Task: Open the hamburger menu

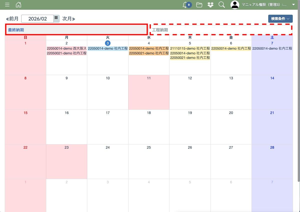Action: pos(7,5)
